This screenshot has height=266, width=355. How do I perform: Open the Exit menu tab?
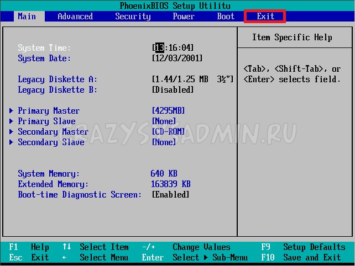(x=265, y=16)
